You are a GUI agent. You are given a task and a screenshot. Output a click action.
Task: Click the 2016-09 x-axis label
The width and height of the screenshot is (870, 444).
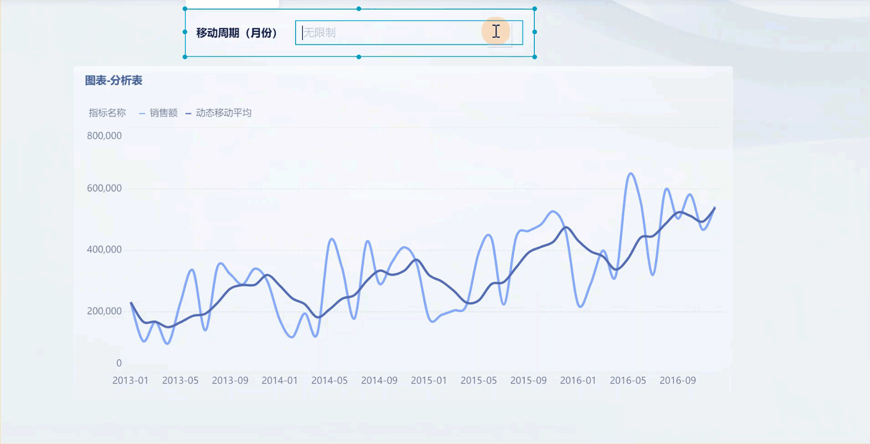[x=678, y=380]
